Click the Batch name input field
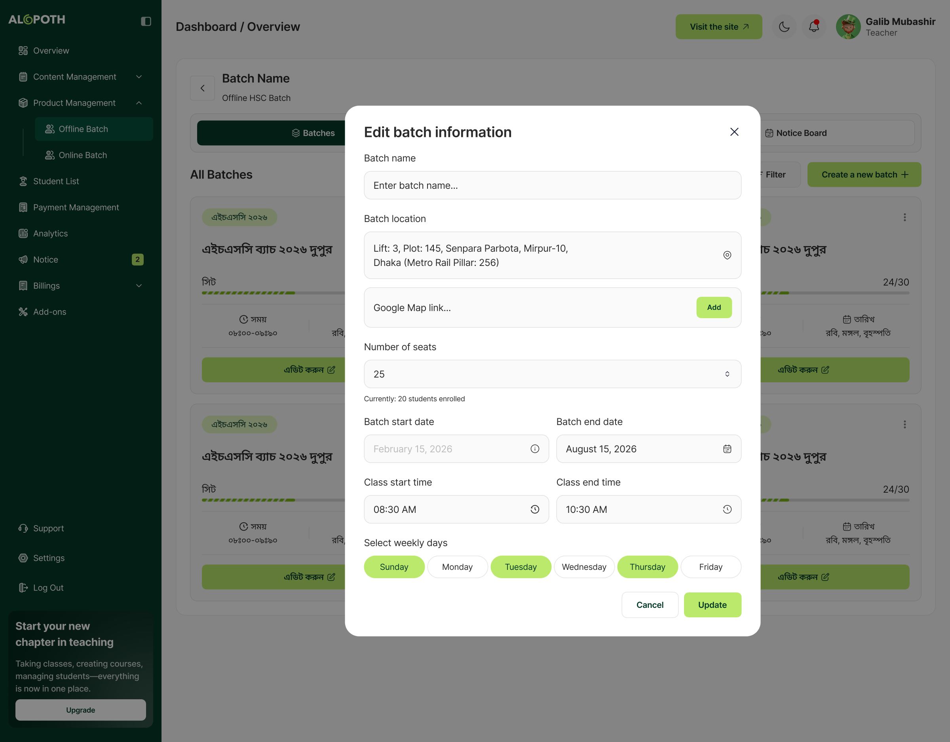950x742 pixels. pos(553,185)
